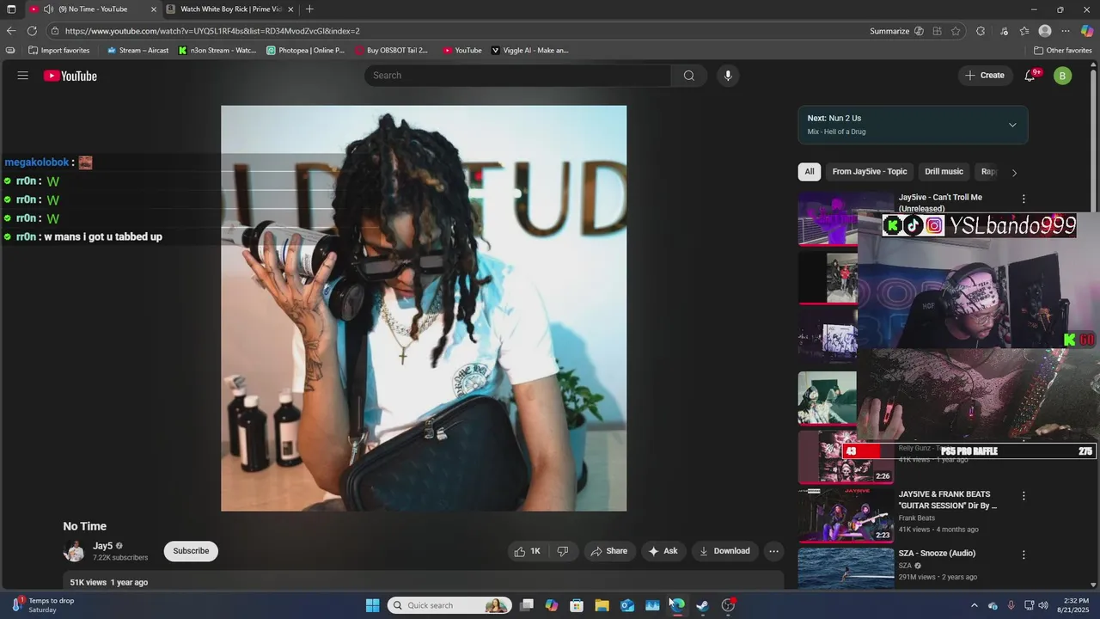Open Edge settings and more menu
The image size is (1100, 619).
click(x=1066, y=31)
